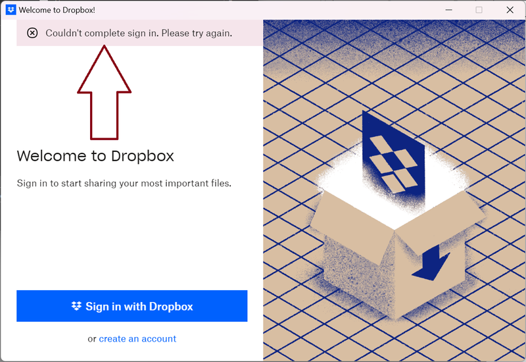Click the 'Couldn't complete sign in' message text
This screenshot has height=362, width=526.
(x=139, y=34)
